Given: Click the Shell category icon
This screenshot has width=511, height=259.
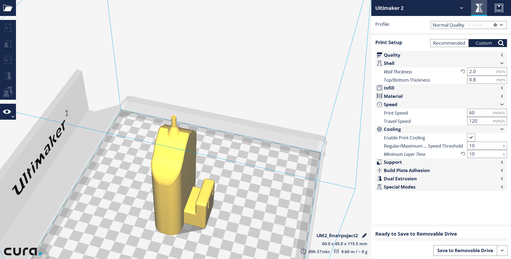Looking at the screenshot, I should (380, 63).
